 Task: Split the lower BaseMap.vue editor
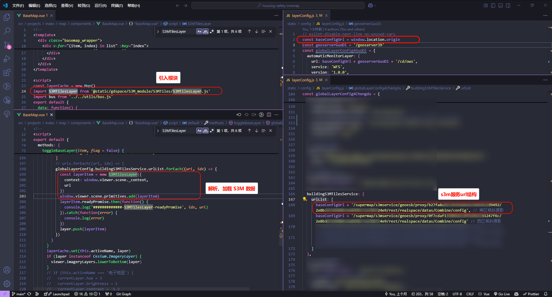tap(269, 115)
